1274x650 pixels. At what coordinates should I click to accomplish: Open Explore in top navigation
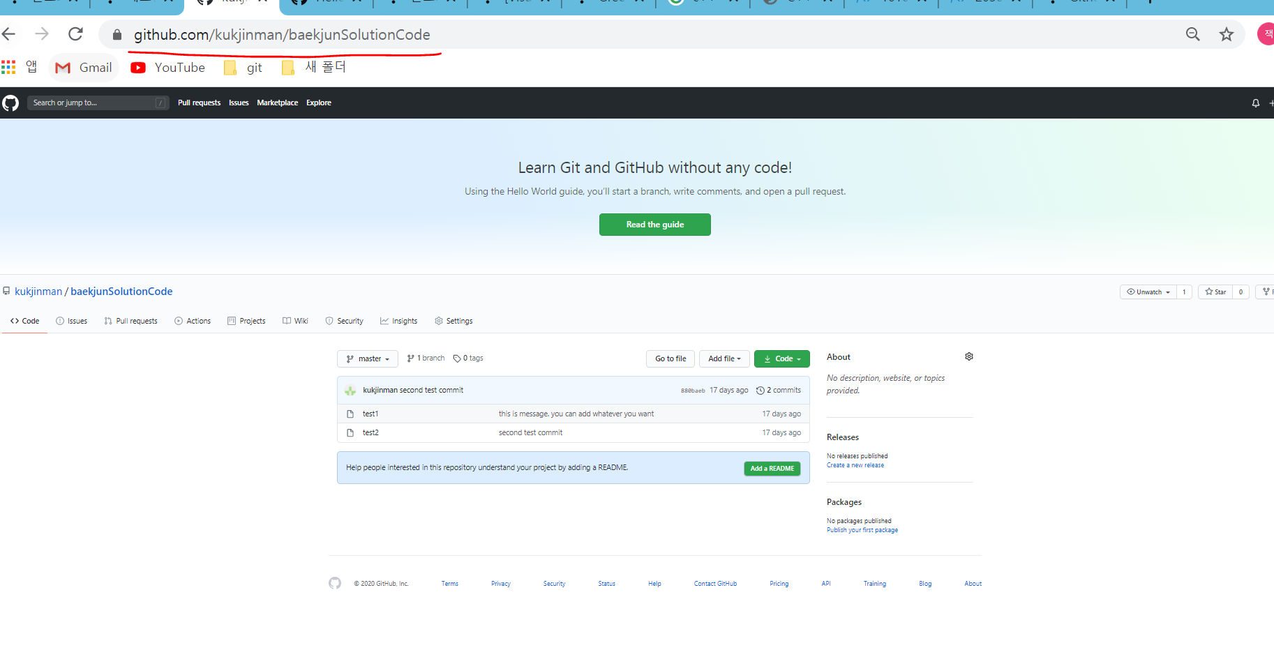point(318,103)
